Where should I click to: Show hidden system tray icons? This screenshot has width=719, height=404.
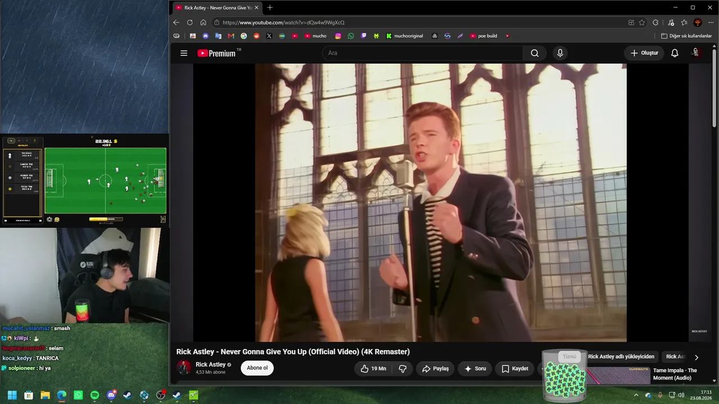(x=636, y=395)
